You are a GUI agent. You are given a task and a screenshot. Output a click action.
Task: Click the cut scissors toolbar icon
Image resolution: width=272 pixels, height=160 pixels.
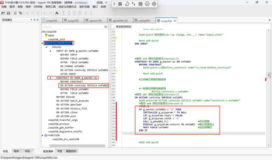(27, 13)
